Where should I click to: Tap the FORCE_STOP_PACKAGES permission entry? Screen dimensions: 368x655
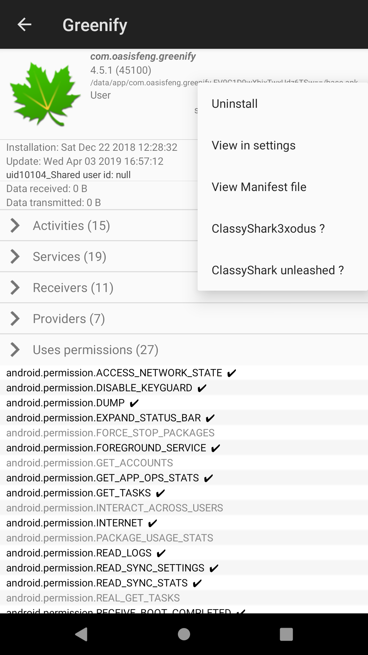[x=110, y=433]
